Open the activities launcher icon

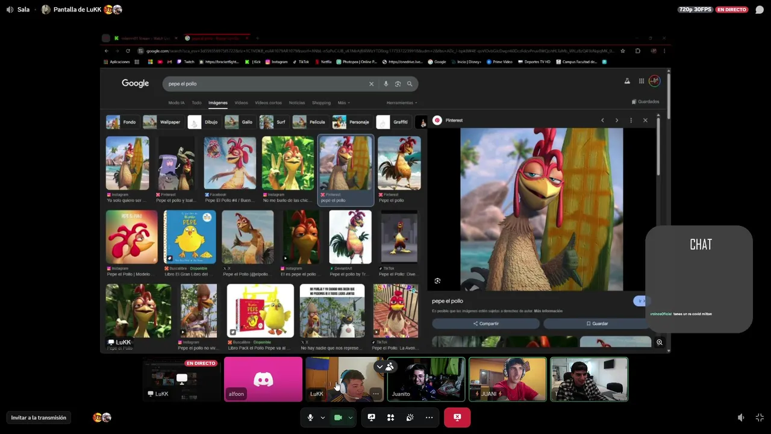point(390,417)
